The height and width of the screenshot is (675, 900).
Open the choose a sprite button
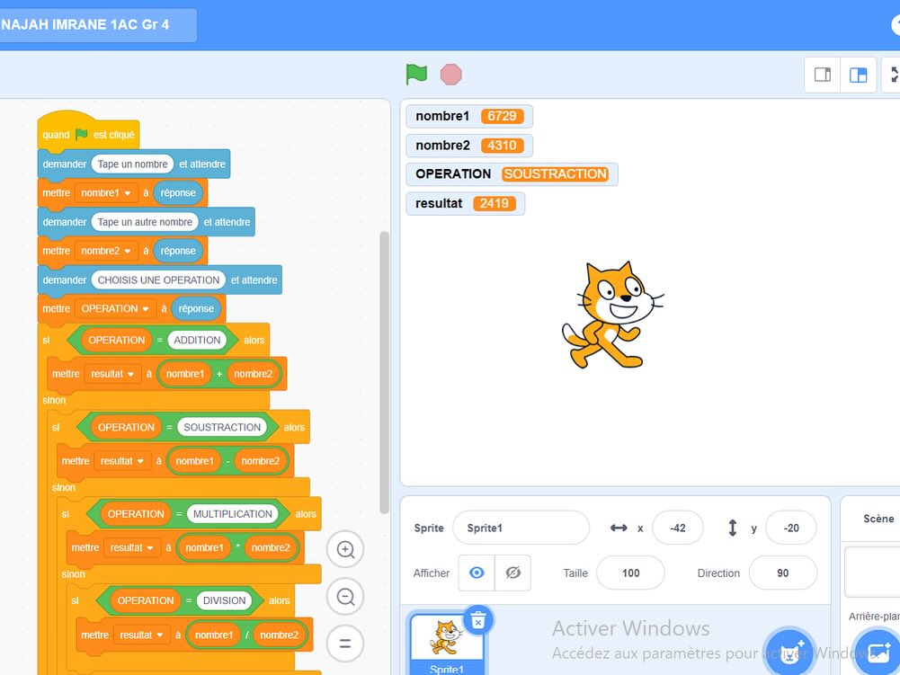[790, 651]
